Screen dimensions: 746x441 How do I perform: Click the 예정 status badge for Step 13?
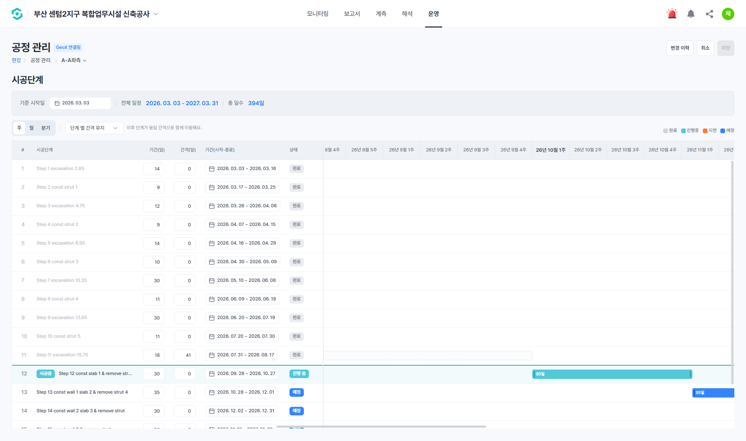[x=296, y=392]
